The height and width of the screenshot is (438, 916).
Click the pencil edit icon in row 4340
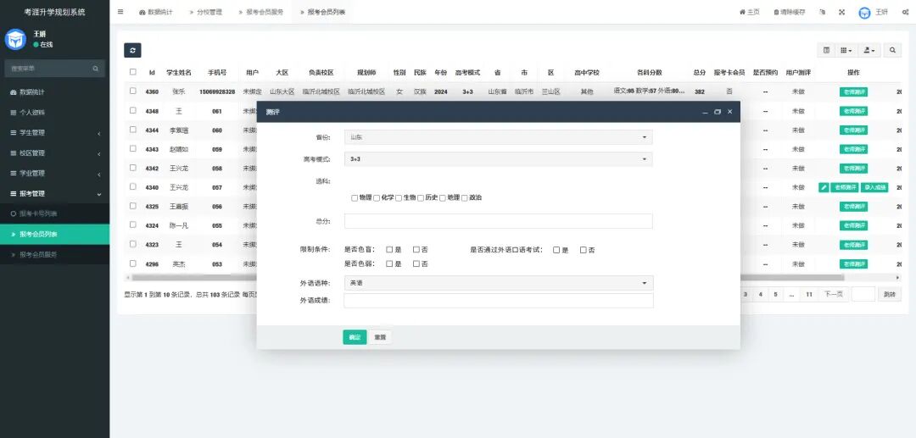(824, 188)
